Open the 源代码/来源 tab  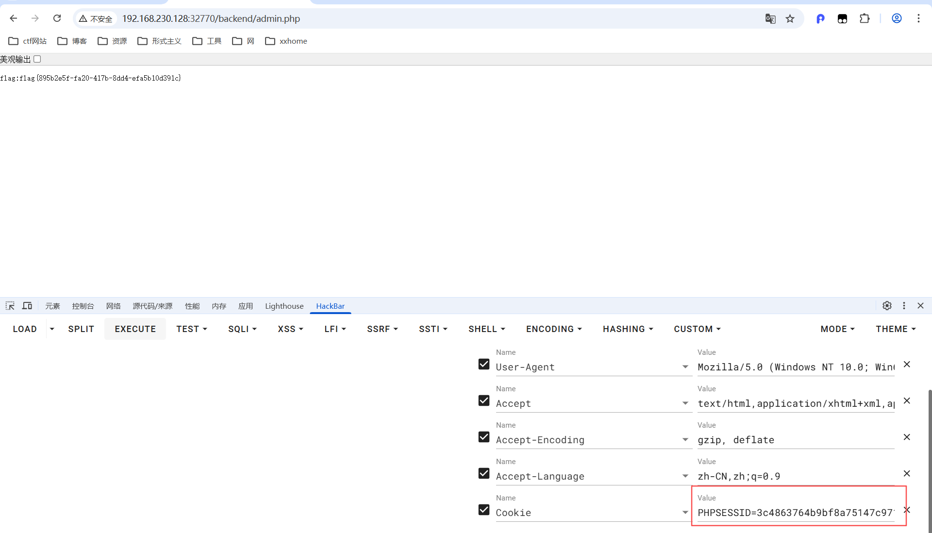152,306
